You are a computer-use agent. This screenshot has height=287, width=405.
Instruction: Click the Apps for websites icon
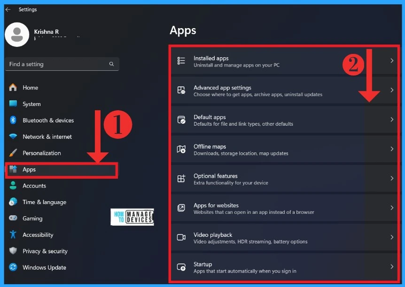pyautogui.click(x=181, y=208)
